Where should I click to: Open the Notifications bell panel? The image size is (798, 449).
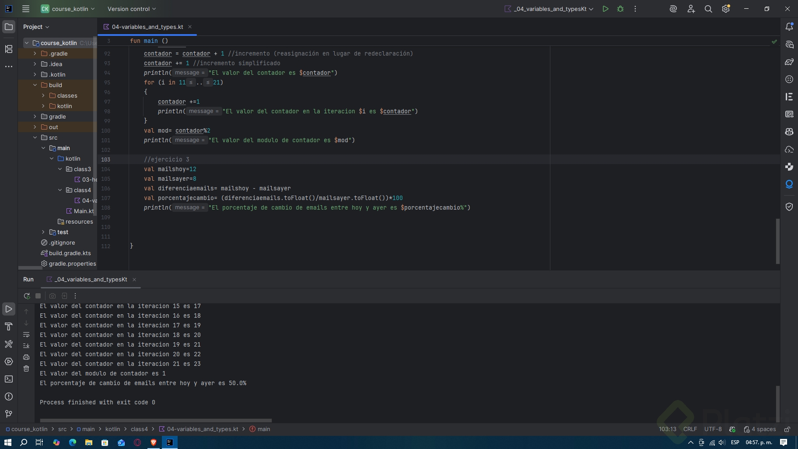pos(789,27)
